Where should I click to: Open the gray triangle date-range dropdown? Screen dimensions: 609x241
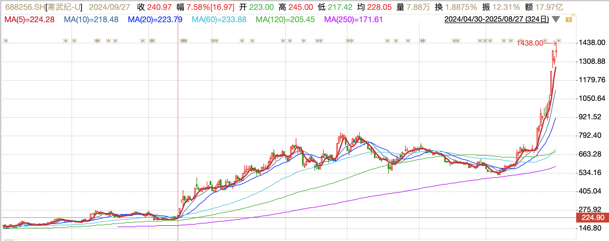[x=556, y=19]
